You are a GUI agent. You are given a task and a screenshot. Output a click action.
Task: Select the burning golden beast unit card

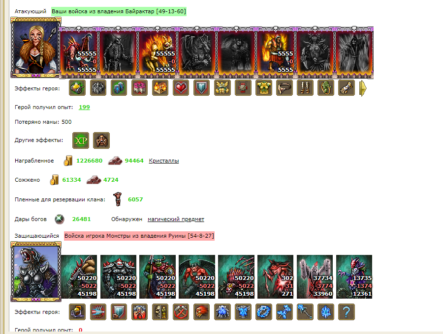tap(158, 53)
